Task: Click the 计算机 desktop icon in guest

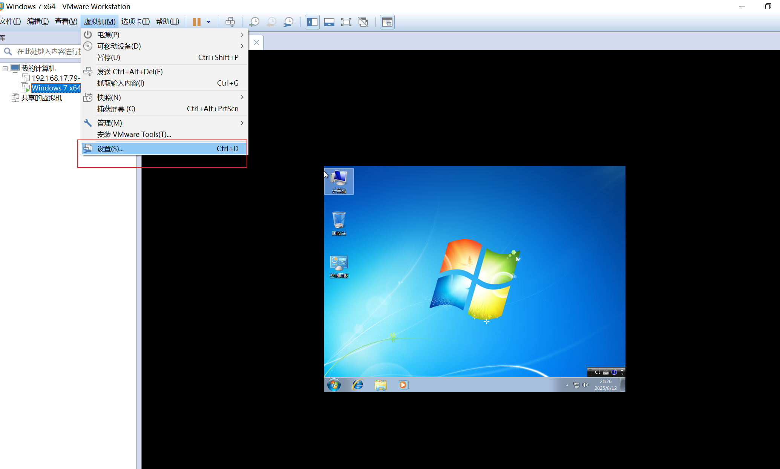Action: click(x=339, y=181)
